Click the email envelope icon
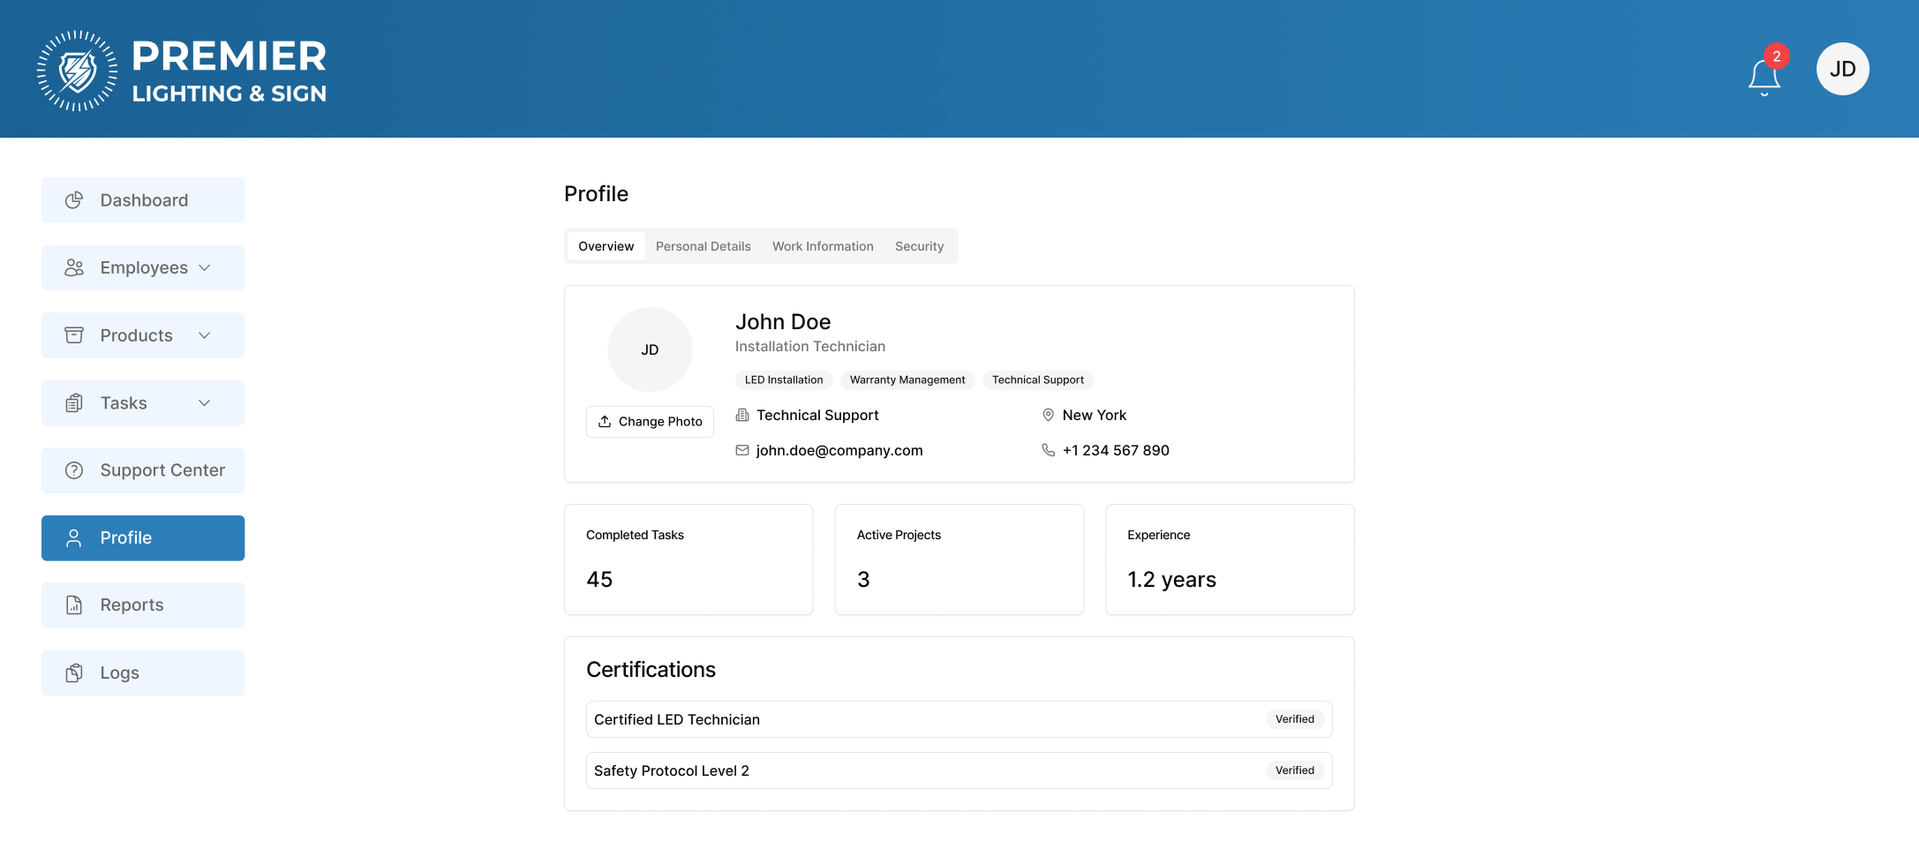Viewport: 1919px width, 864px height. [x=742, y=450]
